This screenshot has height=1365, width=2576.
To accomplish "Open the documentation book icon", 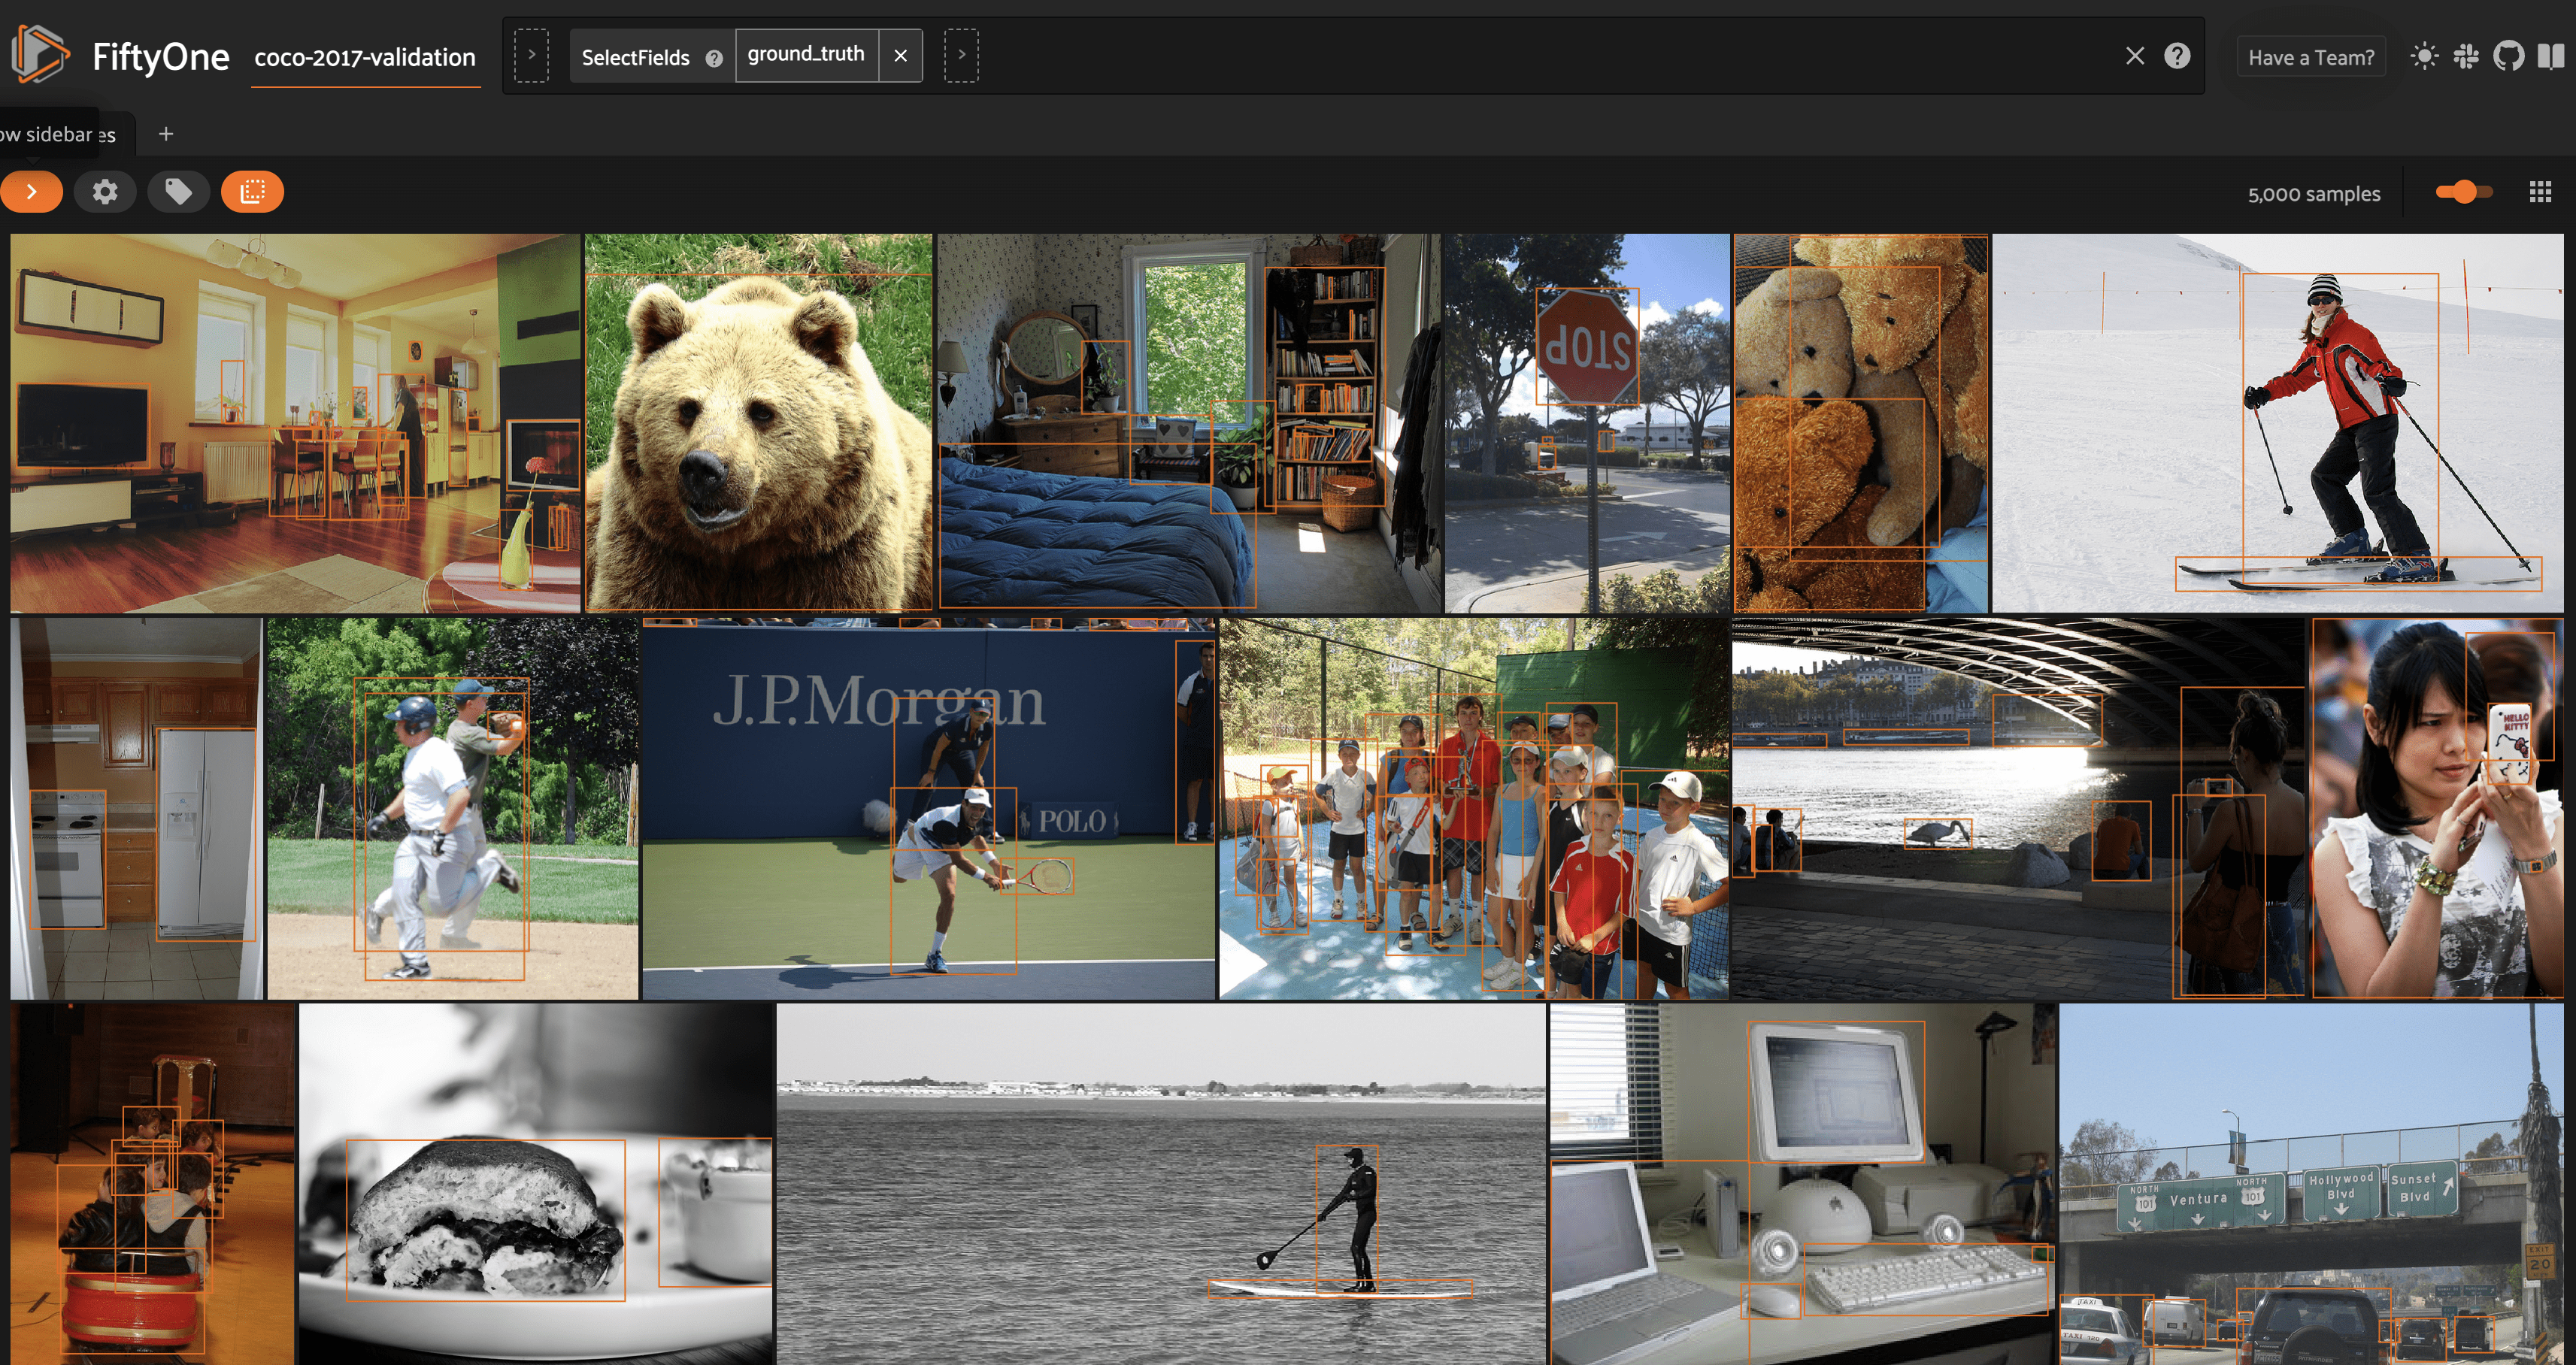I will tap(2550, 56).
